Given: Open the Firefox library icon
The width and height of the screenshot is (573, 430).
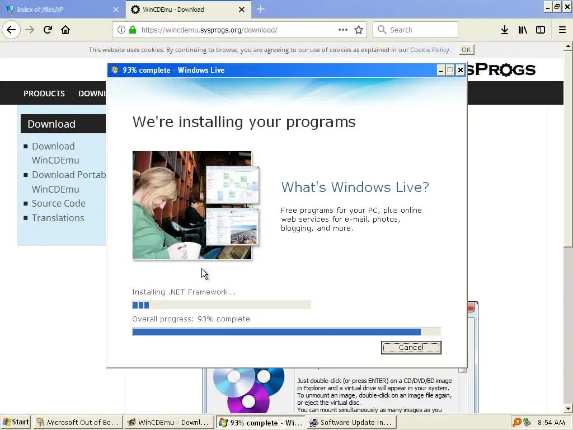Looking at the screenshot, I should 523,30.
